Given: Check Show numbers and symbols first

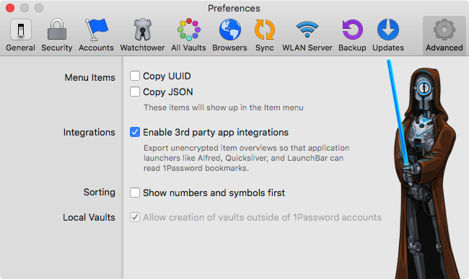Looking at the screenshot, I should [x=135, y=192].
